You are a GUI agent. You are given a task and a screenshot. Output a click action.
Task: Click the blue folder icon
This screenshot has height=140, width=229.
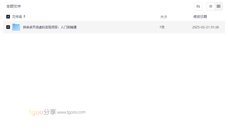16,27
